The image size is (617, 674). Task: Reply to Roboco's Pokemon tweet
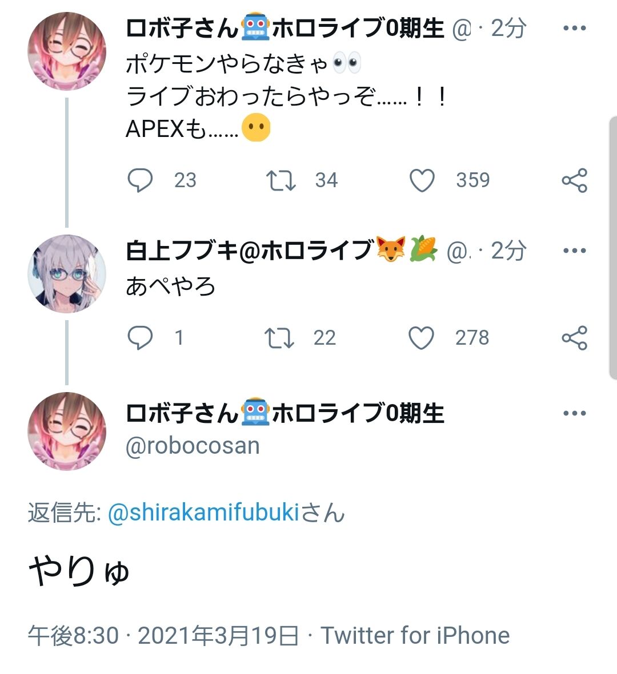[140, 180]
